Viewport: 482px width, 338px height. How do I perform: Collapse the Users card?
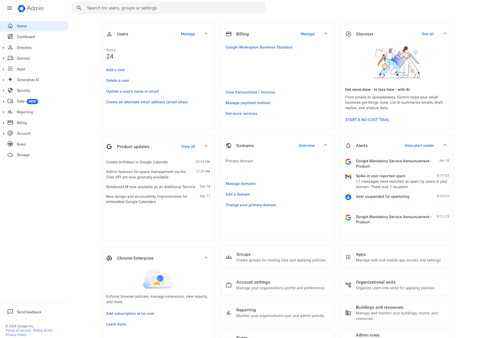(x=206, y=34)
